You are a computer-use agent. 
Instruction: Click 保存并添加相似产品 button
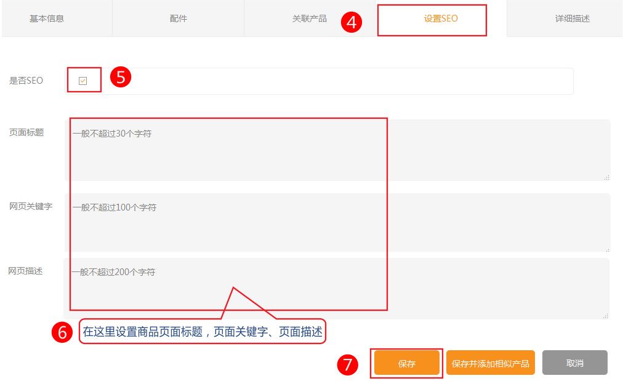tap(491, 363)
